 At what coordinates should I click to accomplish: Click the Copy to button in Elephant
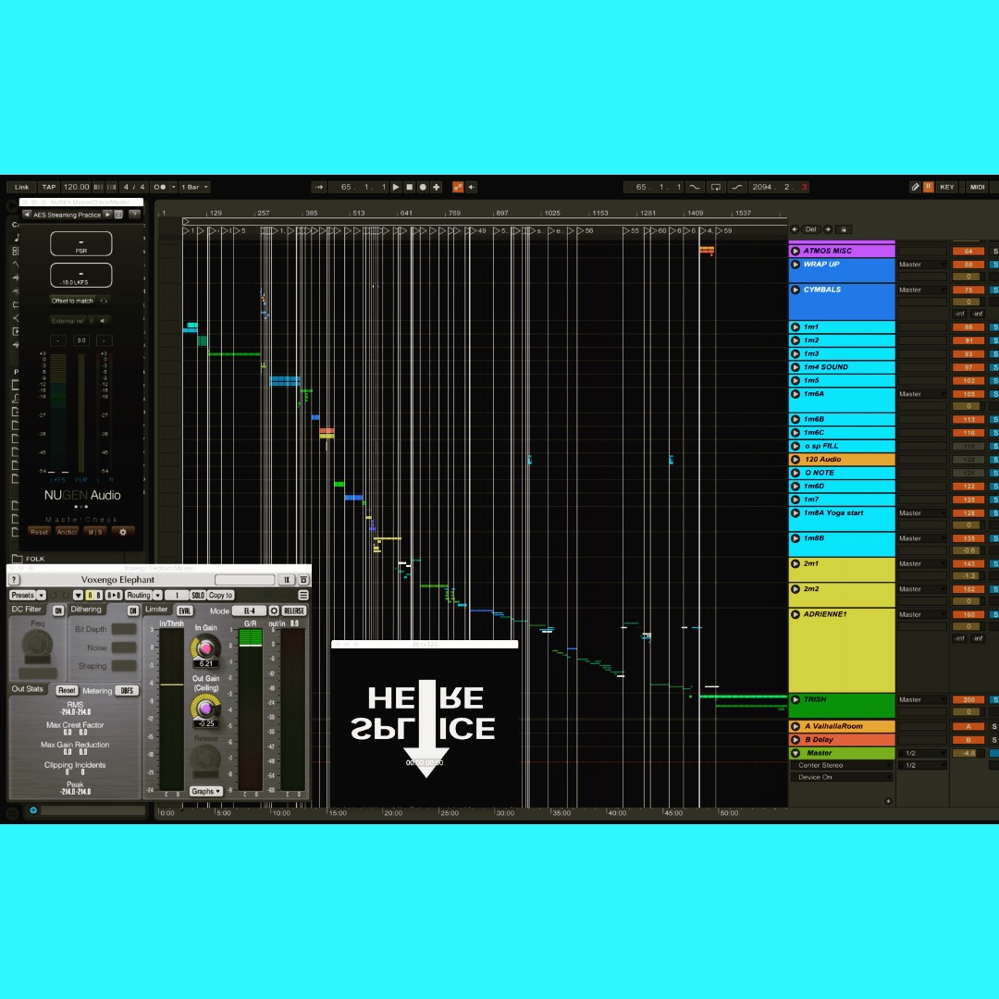220,595
